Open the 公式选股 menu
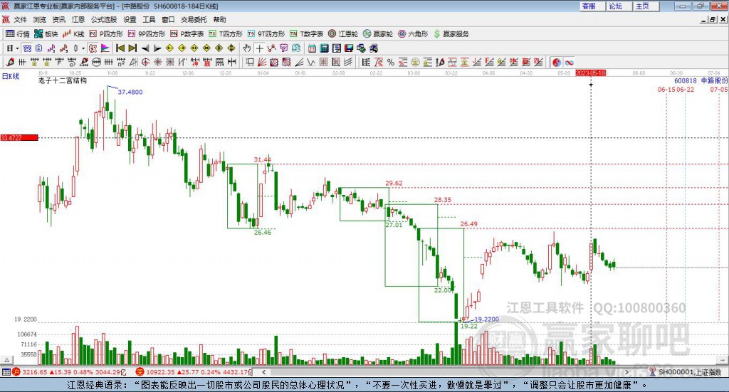 [104, 19]
